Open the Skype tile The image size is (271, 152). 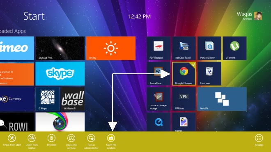[60, 74]
